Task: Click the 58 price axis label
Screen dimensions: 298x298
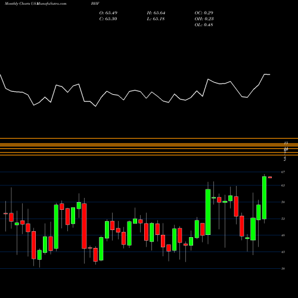Action: (283, 202)
